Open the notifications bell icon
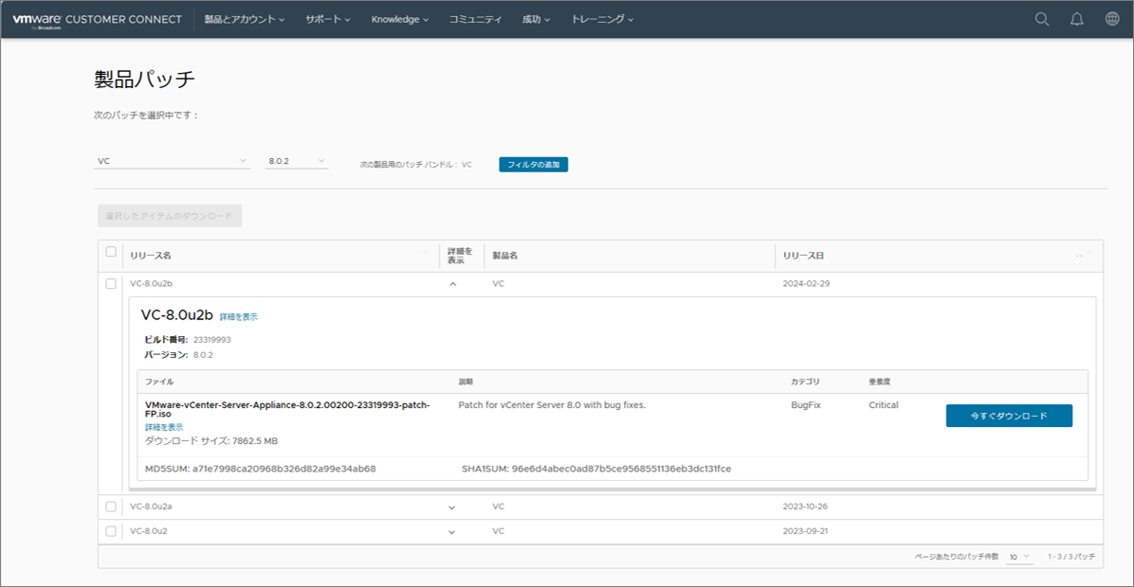This screenshot has height=587, width=1134. pos(1077,20)
